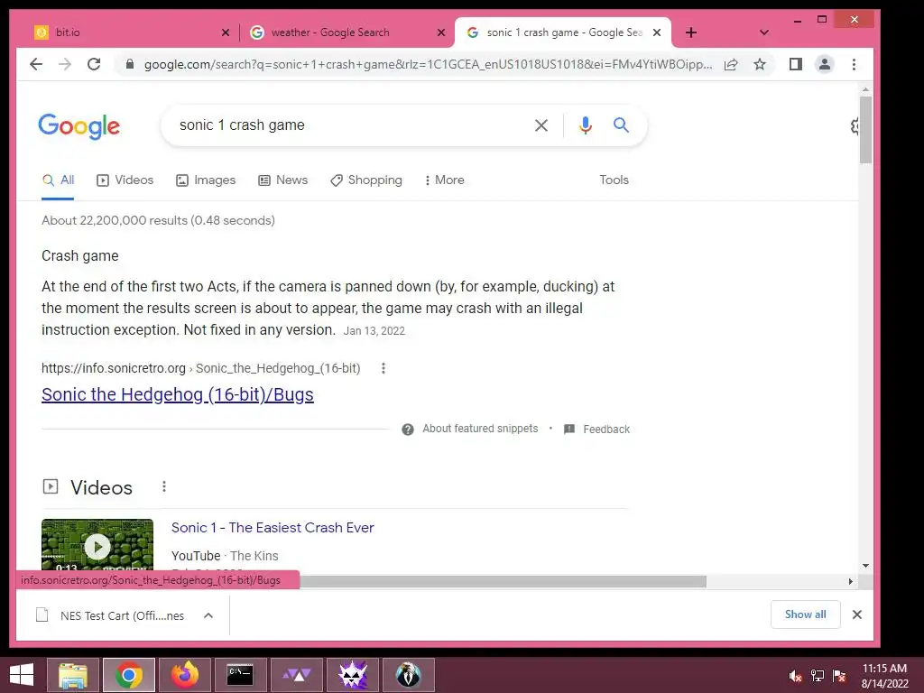Viewport: 924px width, 693px height.
Task: Open network tray icon
Action: tap(818, 676)
